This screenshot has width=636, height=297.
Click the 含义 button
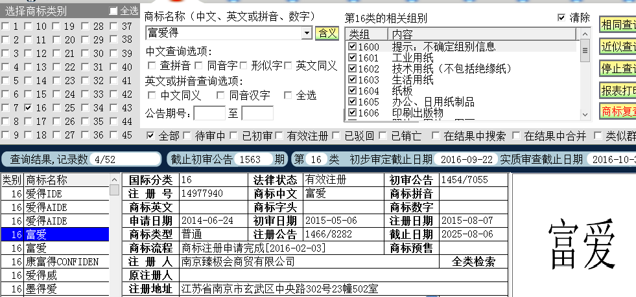[x=327, y=33]
